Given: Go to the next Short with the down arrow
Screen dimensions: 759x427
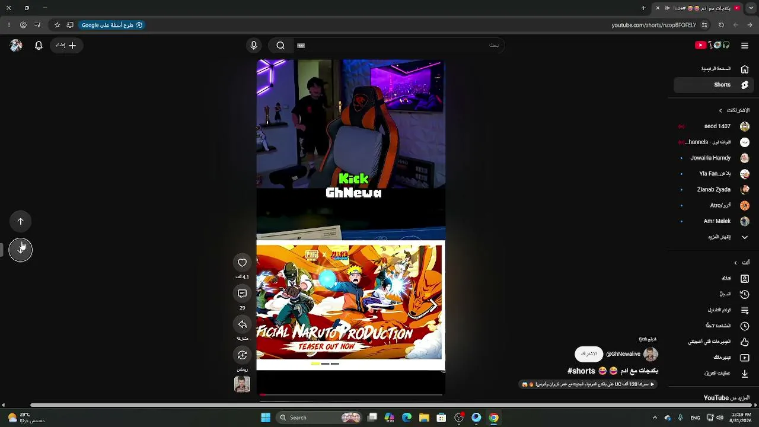Looking at the screenshot, I should (x=21, y=250).
